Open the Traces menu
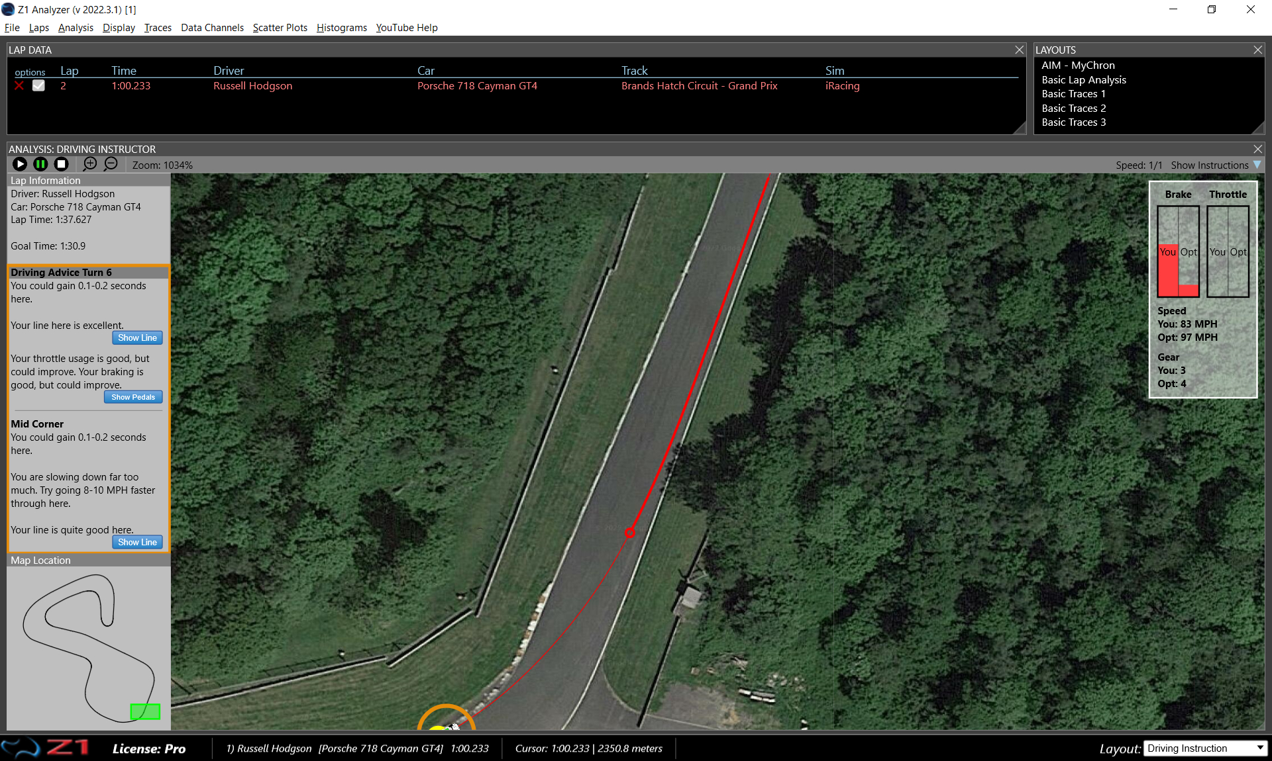 tap(158, 28)
